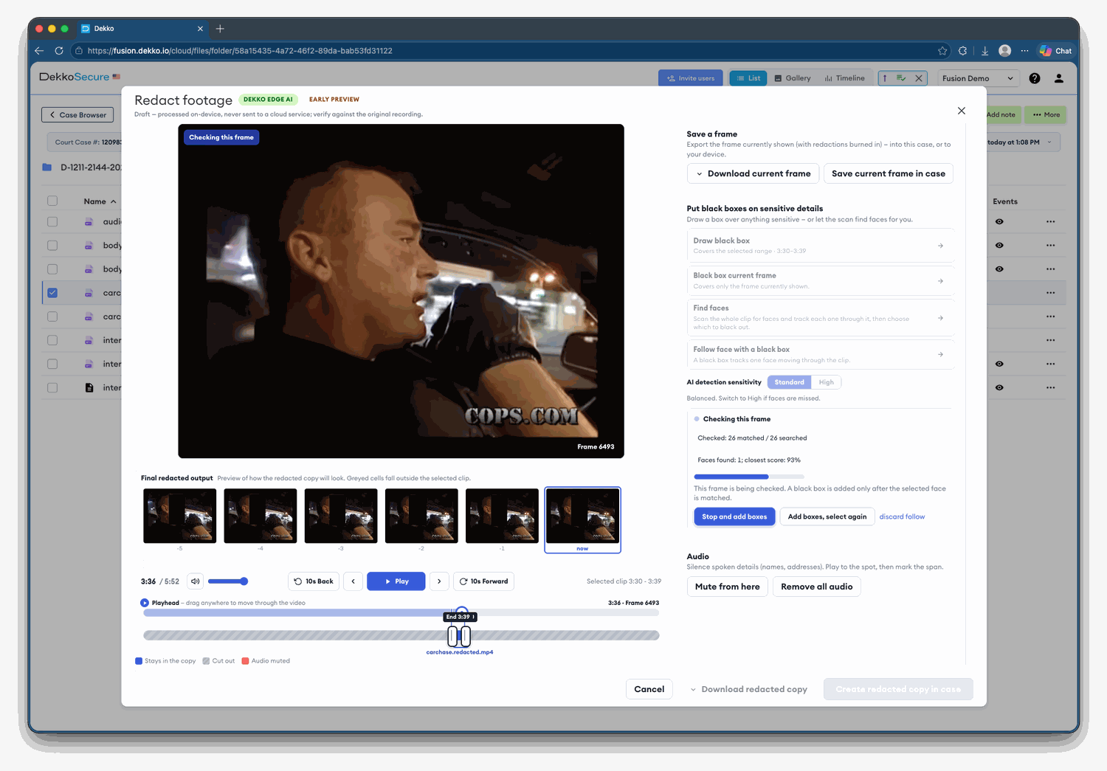The image size is (1107, 771).
Task: Click Add boxes, select again button
Action: pos(827,516)
